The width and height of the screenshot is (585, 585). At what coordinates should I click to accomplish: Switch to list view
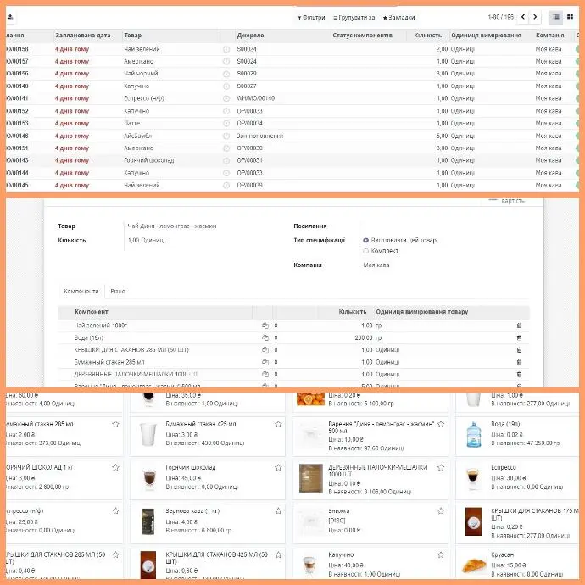556,17
